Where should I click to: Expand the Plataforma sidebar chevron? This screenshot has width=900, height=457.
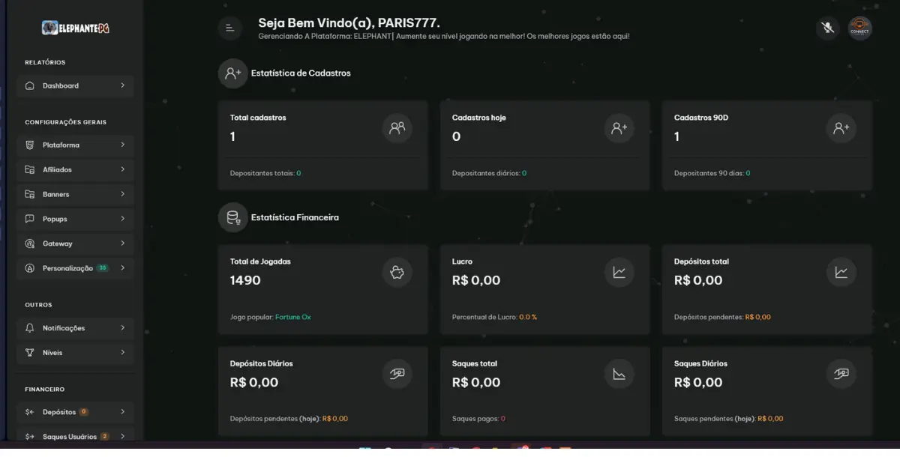tap(123, 145)
